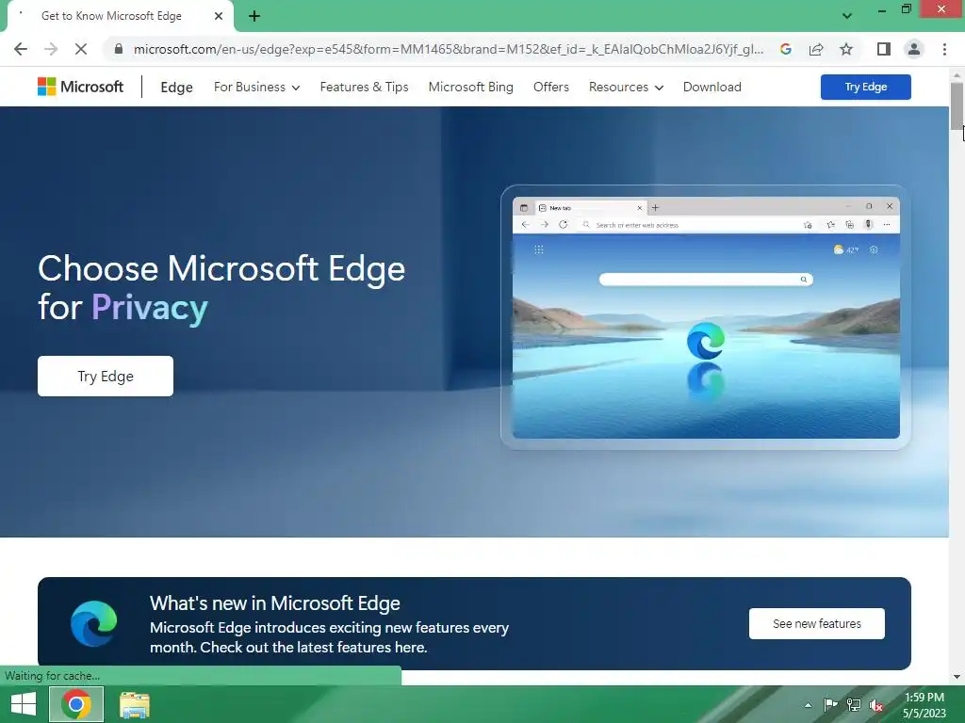Open the taskbar clock and date
The image size is (965, 723).
coord(924,705)
